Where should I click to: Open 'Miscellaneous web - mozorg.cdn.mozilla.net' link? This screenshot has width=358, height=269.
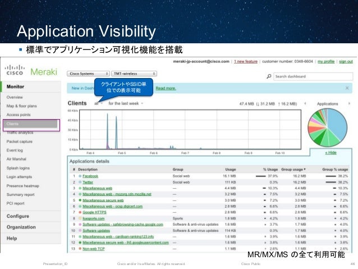[117, 194]
